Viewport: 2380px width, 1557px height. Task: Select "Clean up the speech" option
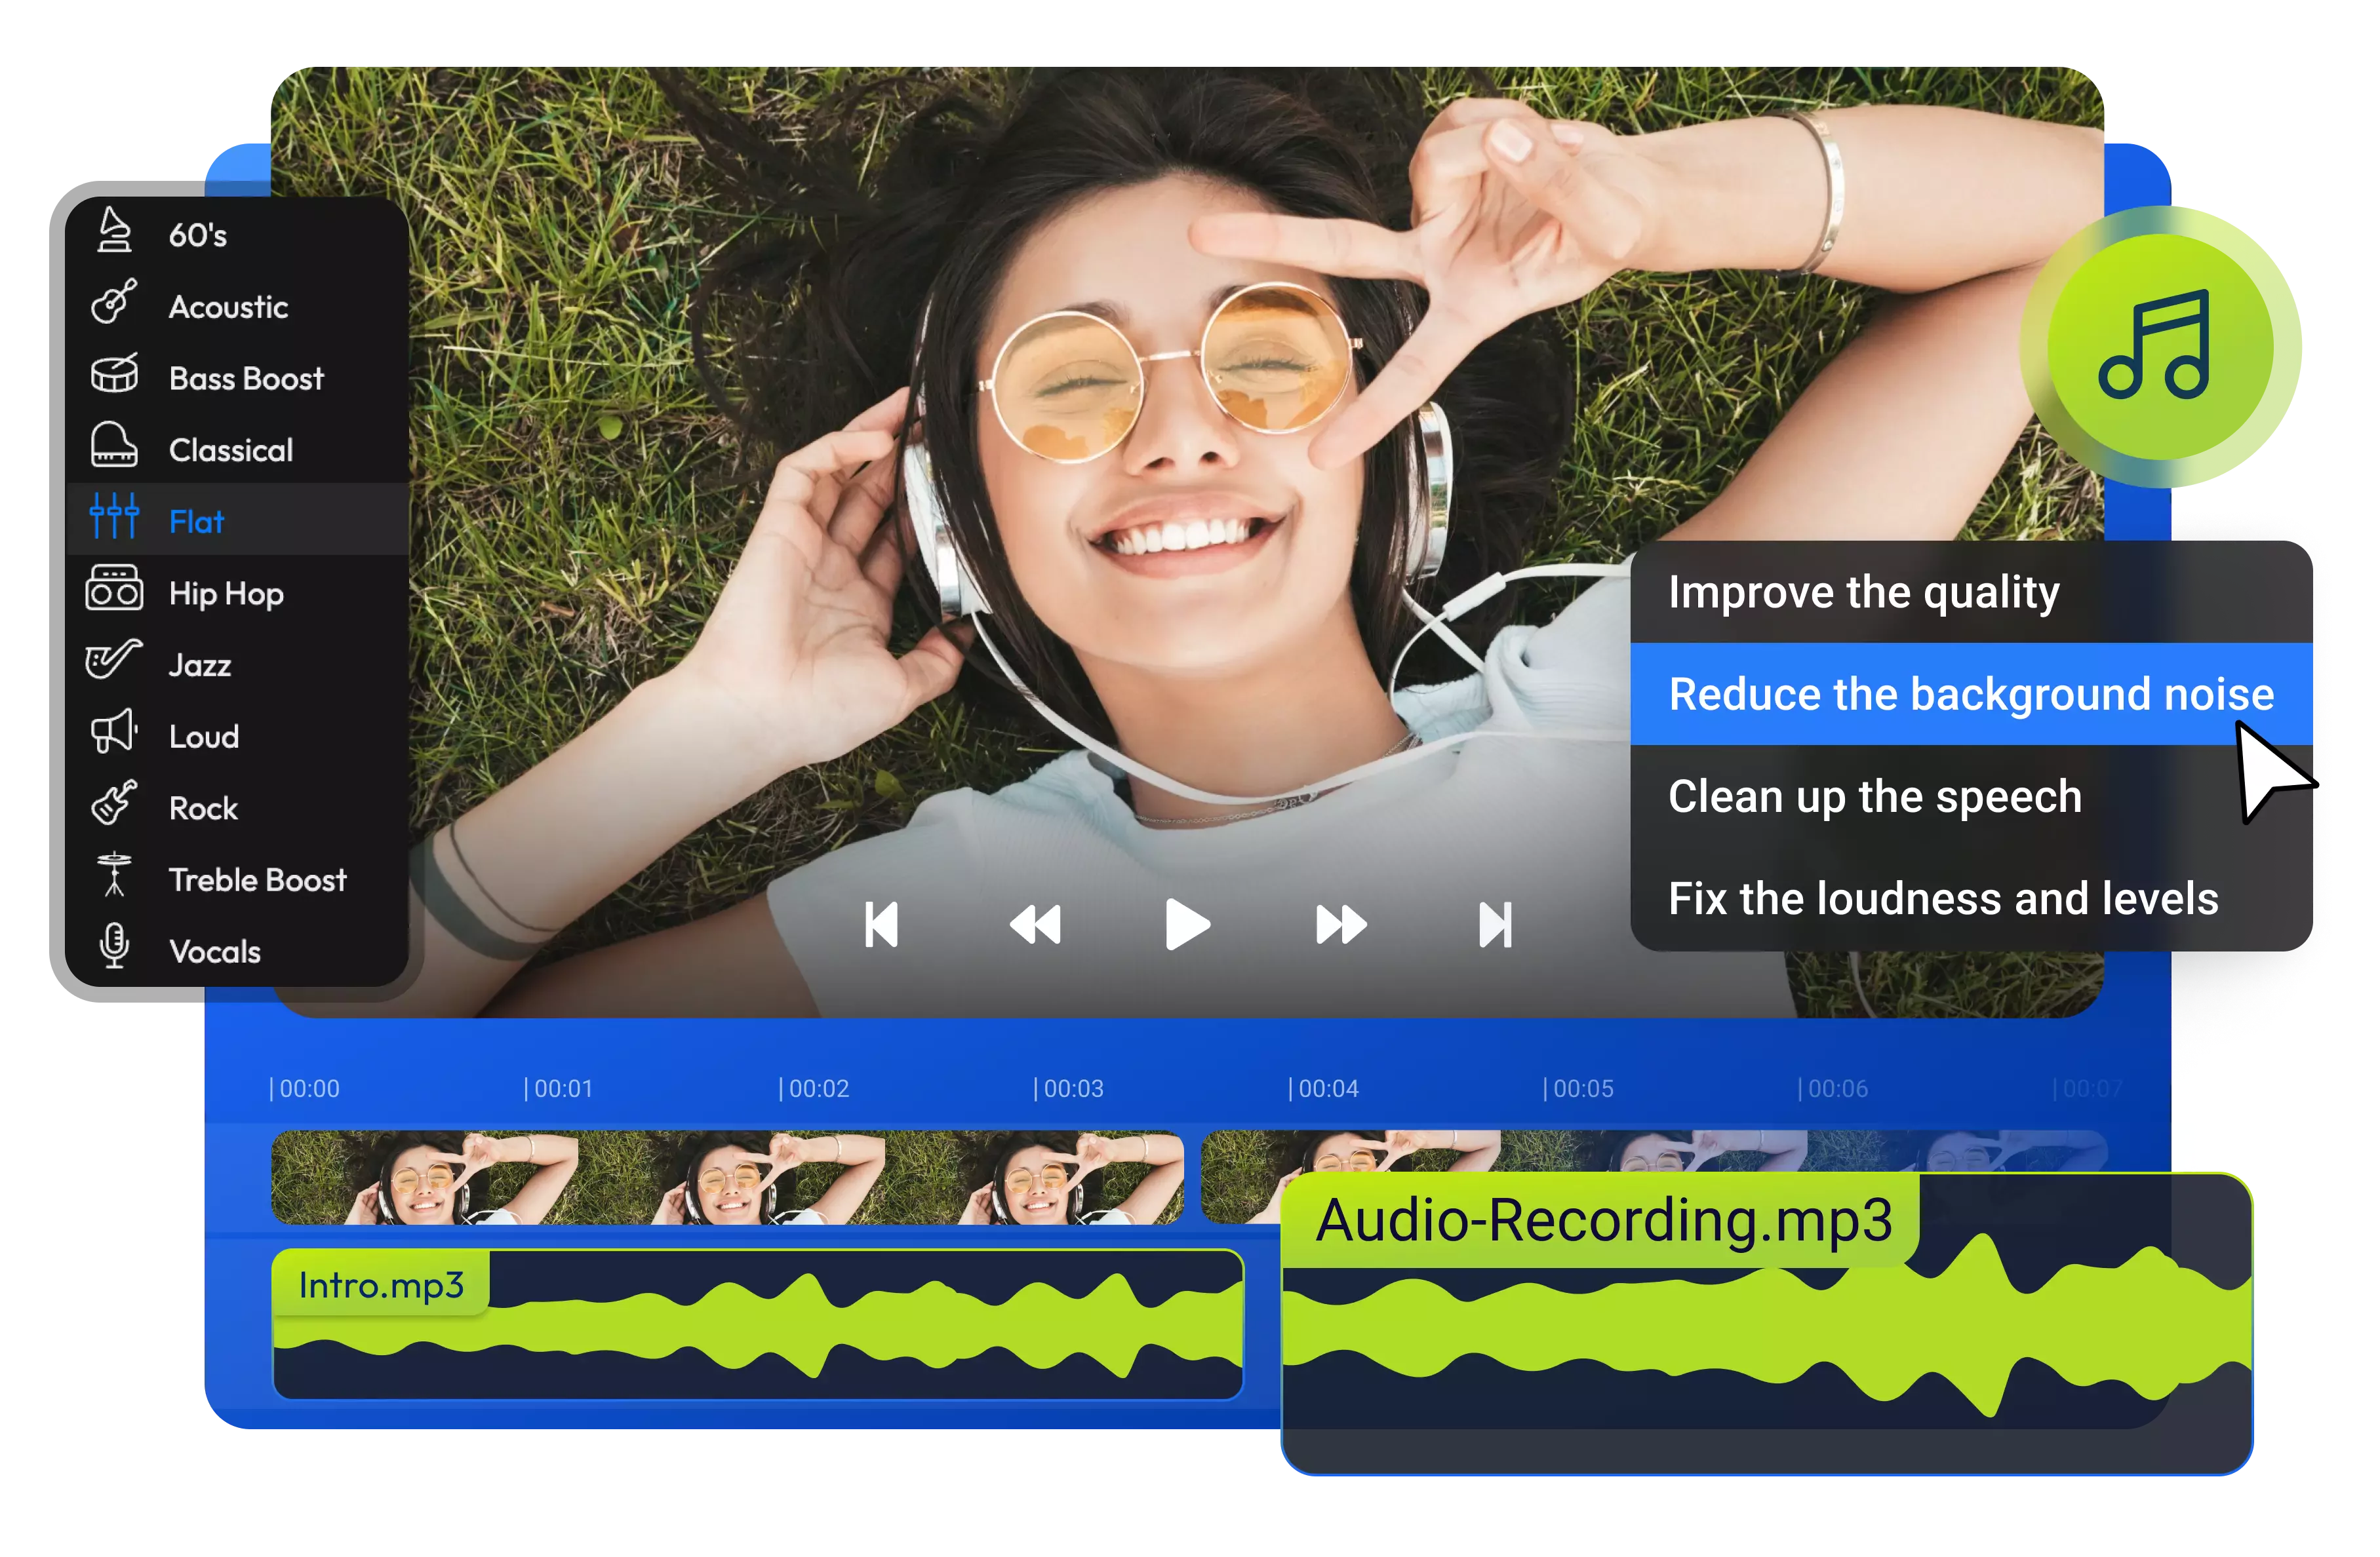1876,796
